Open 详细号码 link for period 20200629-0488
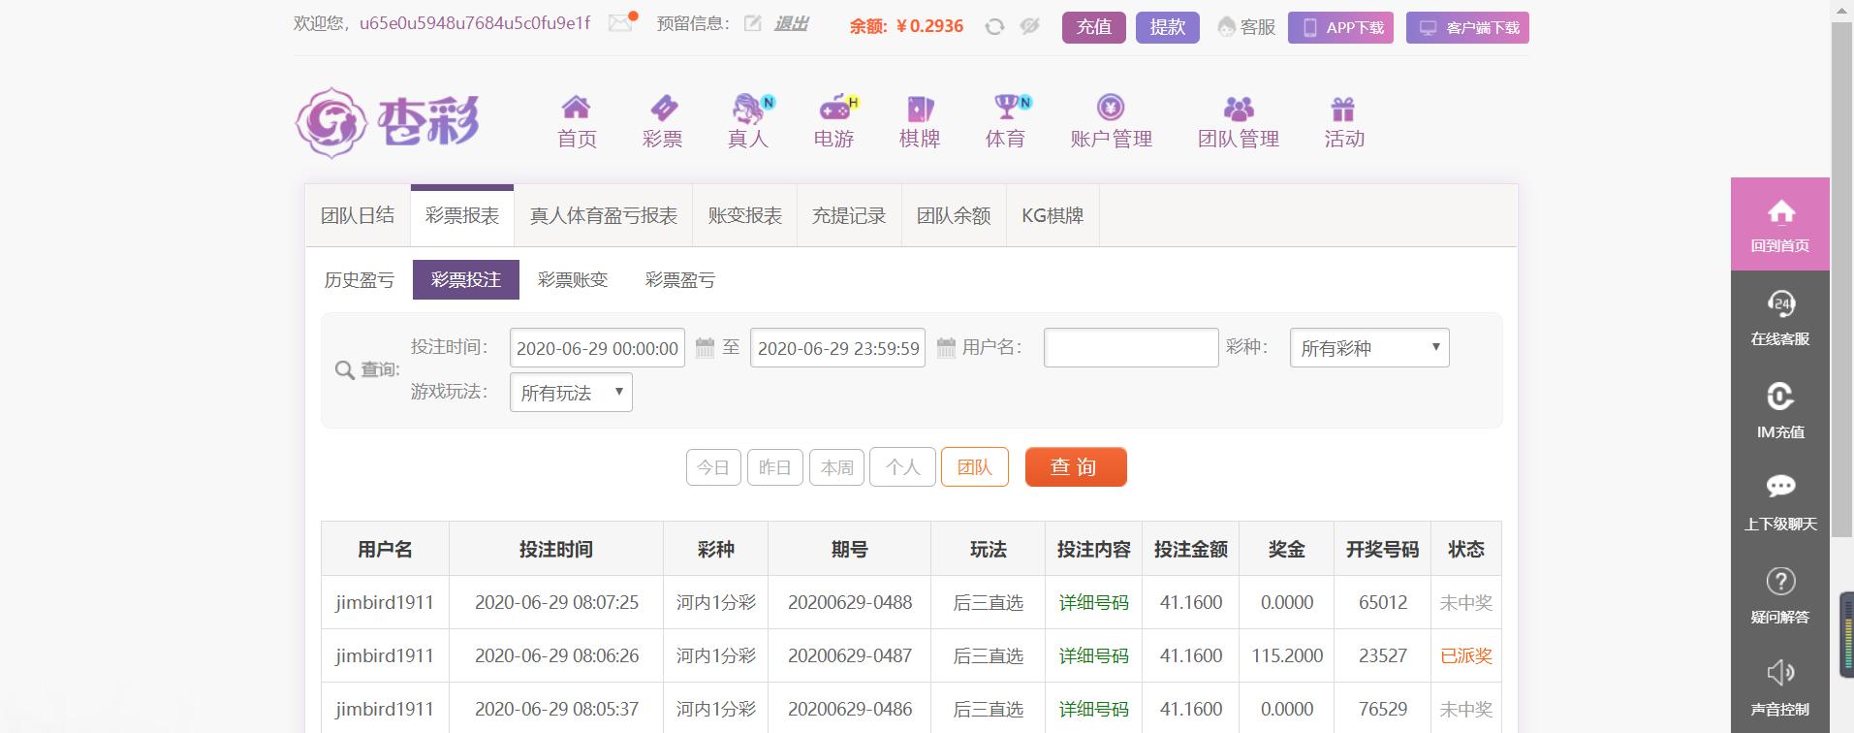The image size is (1854, 733). [1093, 603]
